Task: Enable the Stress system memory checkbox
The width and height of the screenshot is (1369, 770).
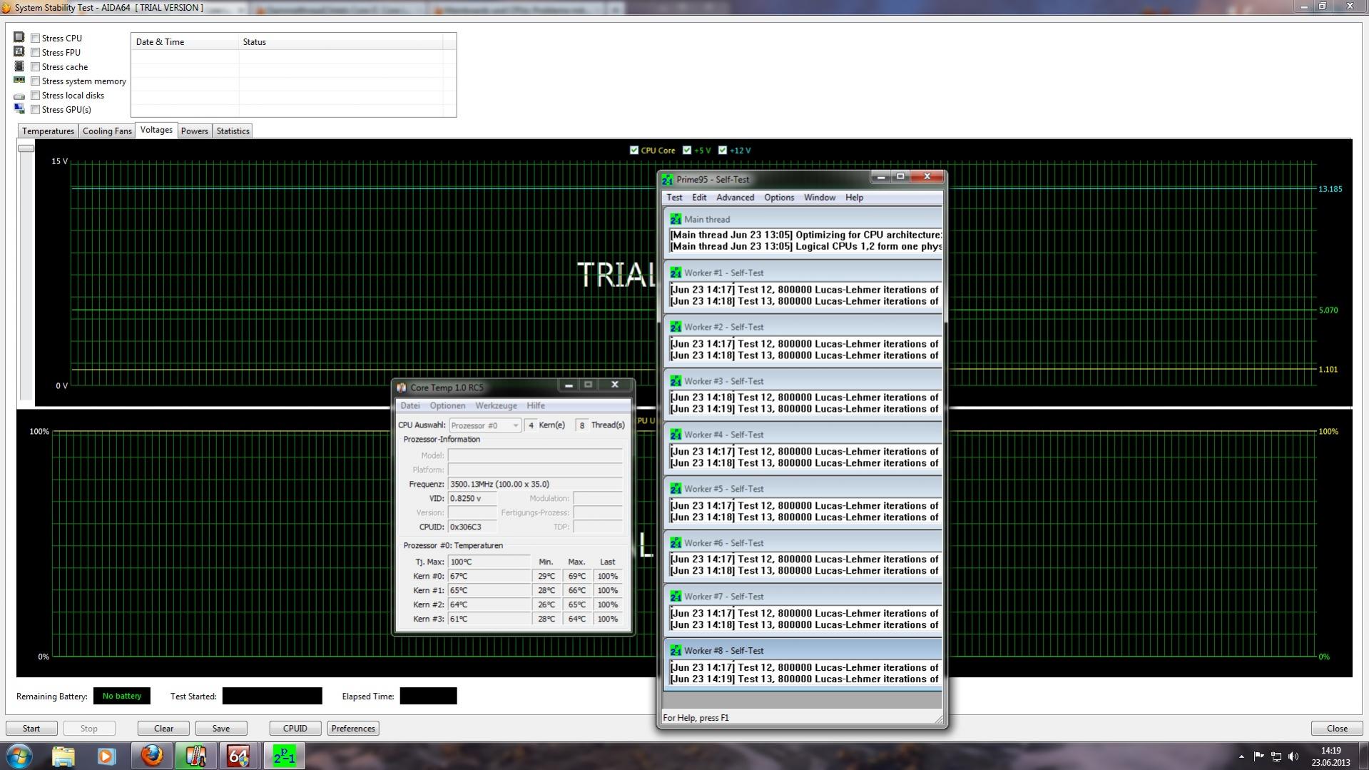Action: coord(35,81)
